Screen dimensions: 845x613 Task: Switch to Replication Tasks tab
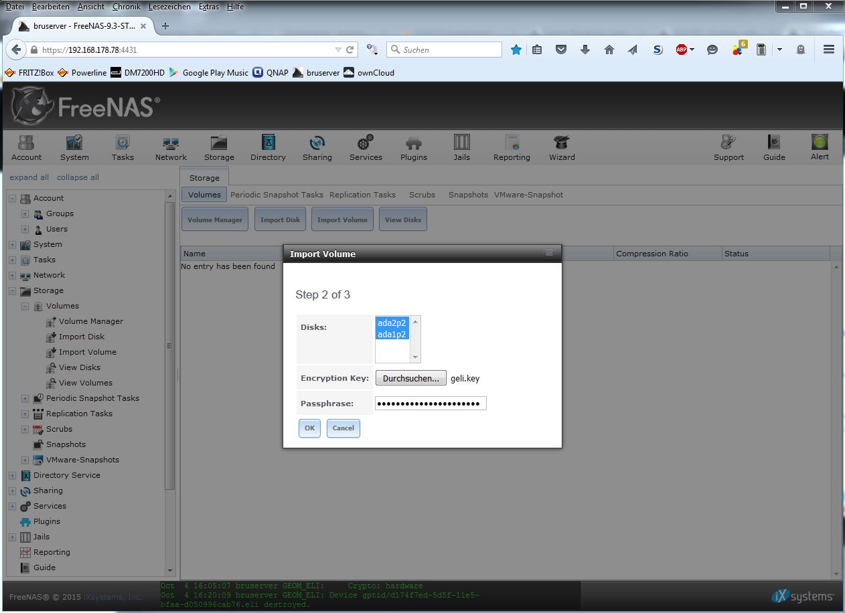362,195
